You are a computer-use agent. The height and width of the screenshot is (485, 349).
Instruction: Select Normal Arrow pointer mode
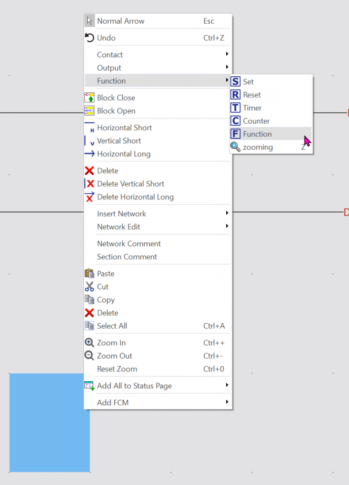[x=120, y=21]
